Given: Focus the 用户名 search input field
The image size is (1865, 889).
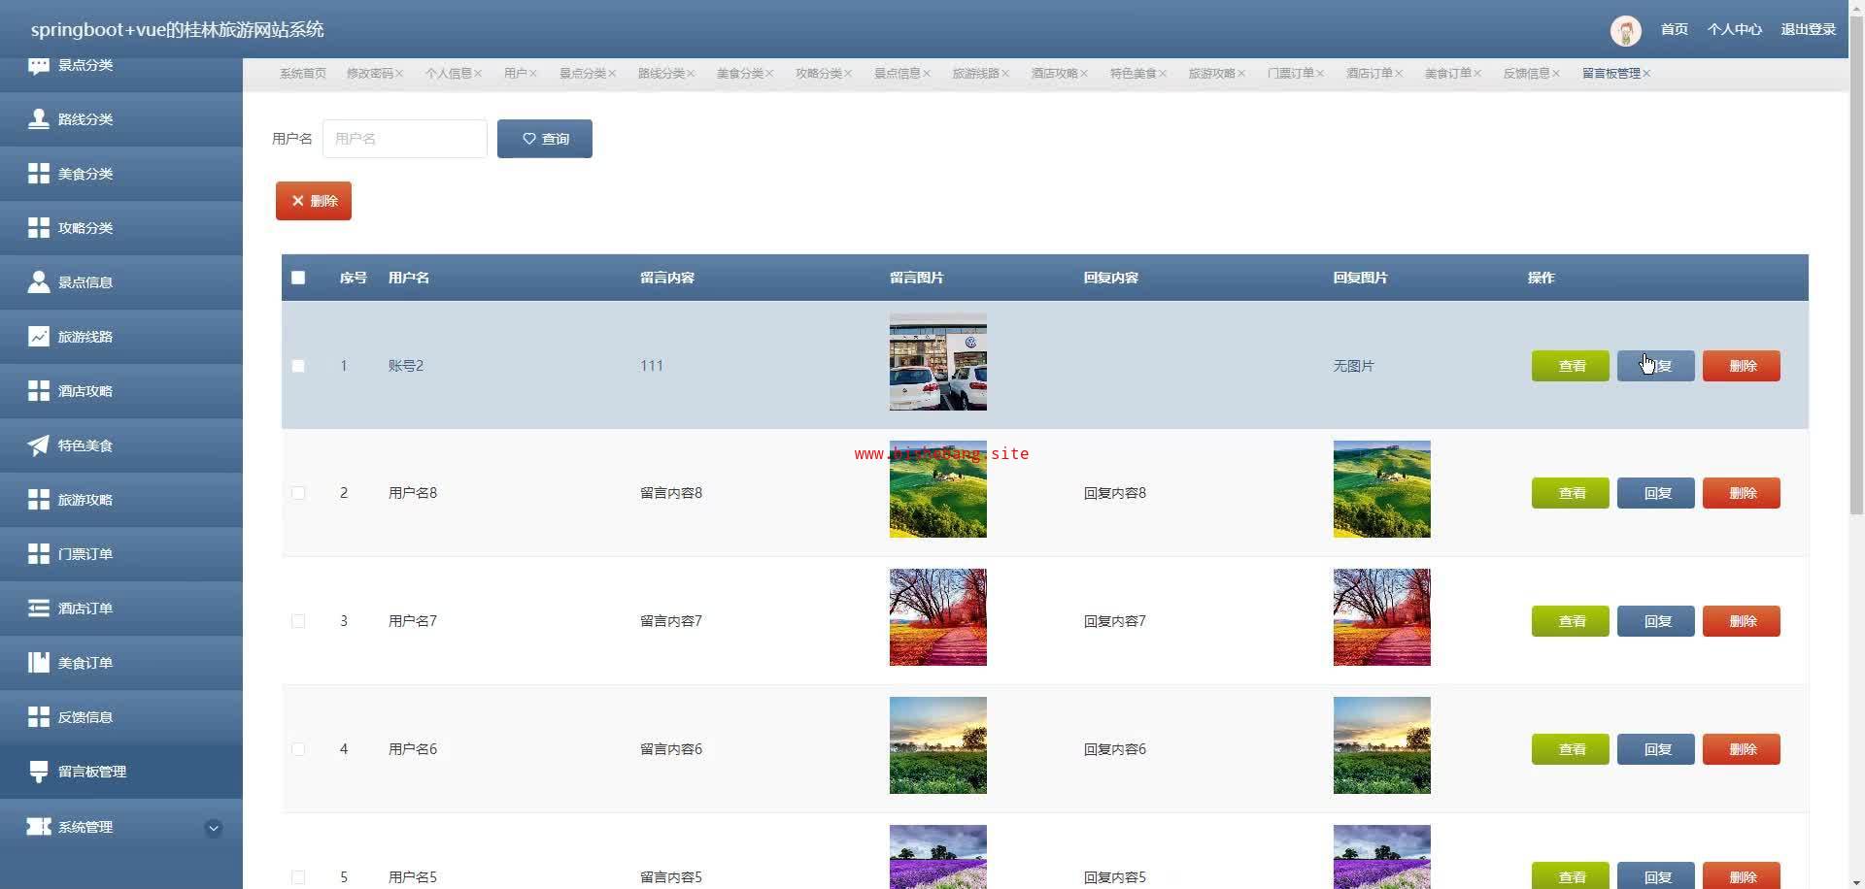Looking at the screenshot, I should [404, 139].
